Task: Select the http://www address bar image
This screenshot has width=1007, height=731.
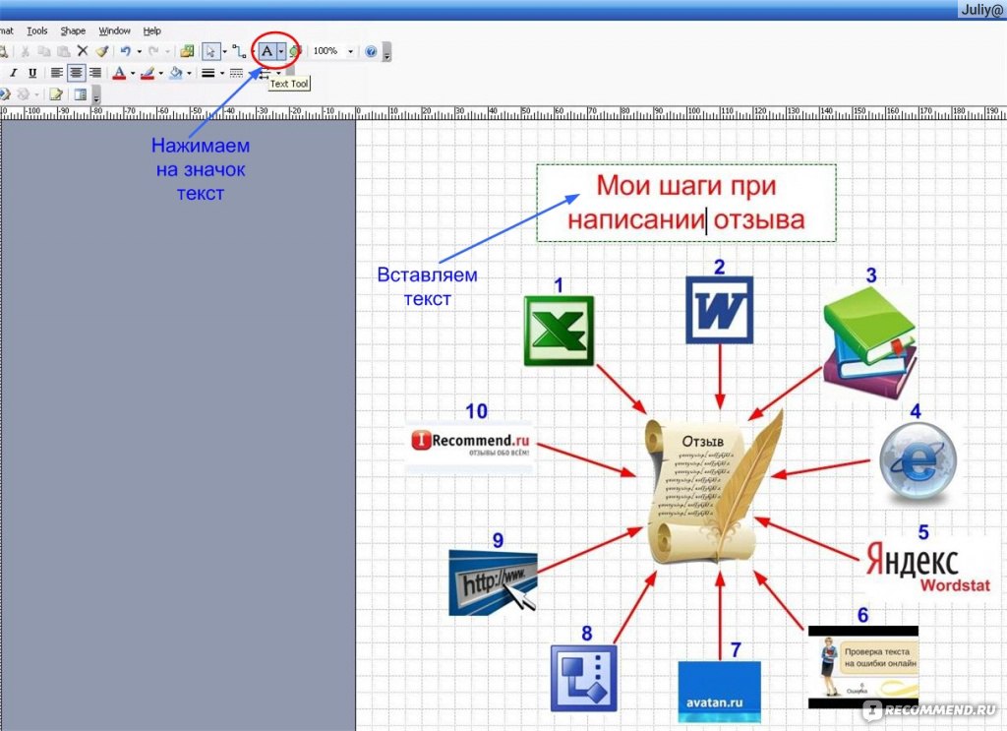Action: (494, 582)
